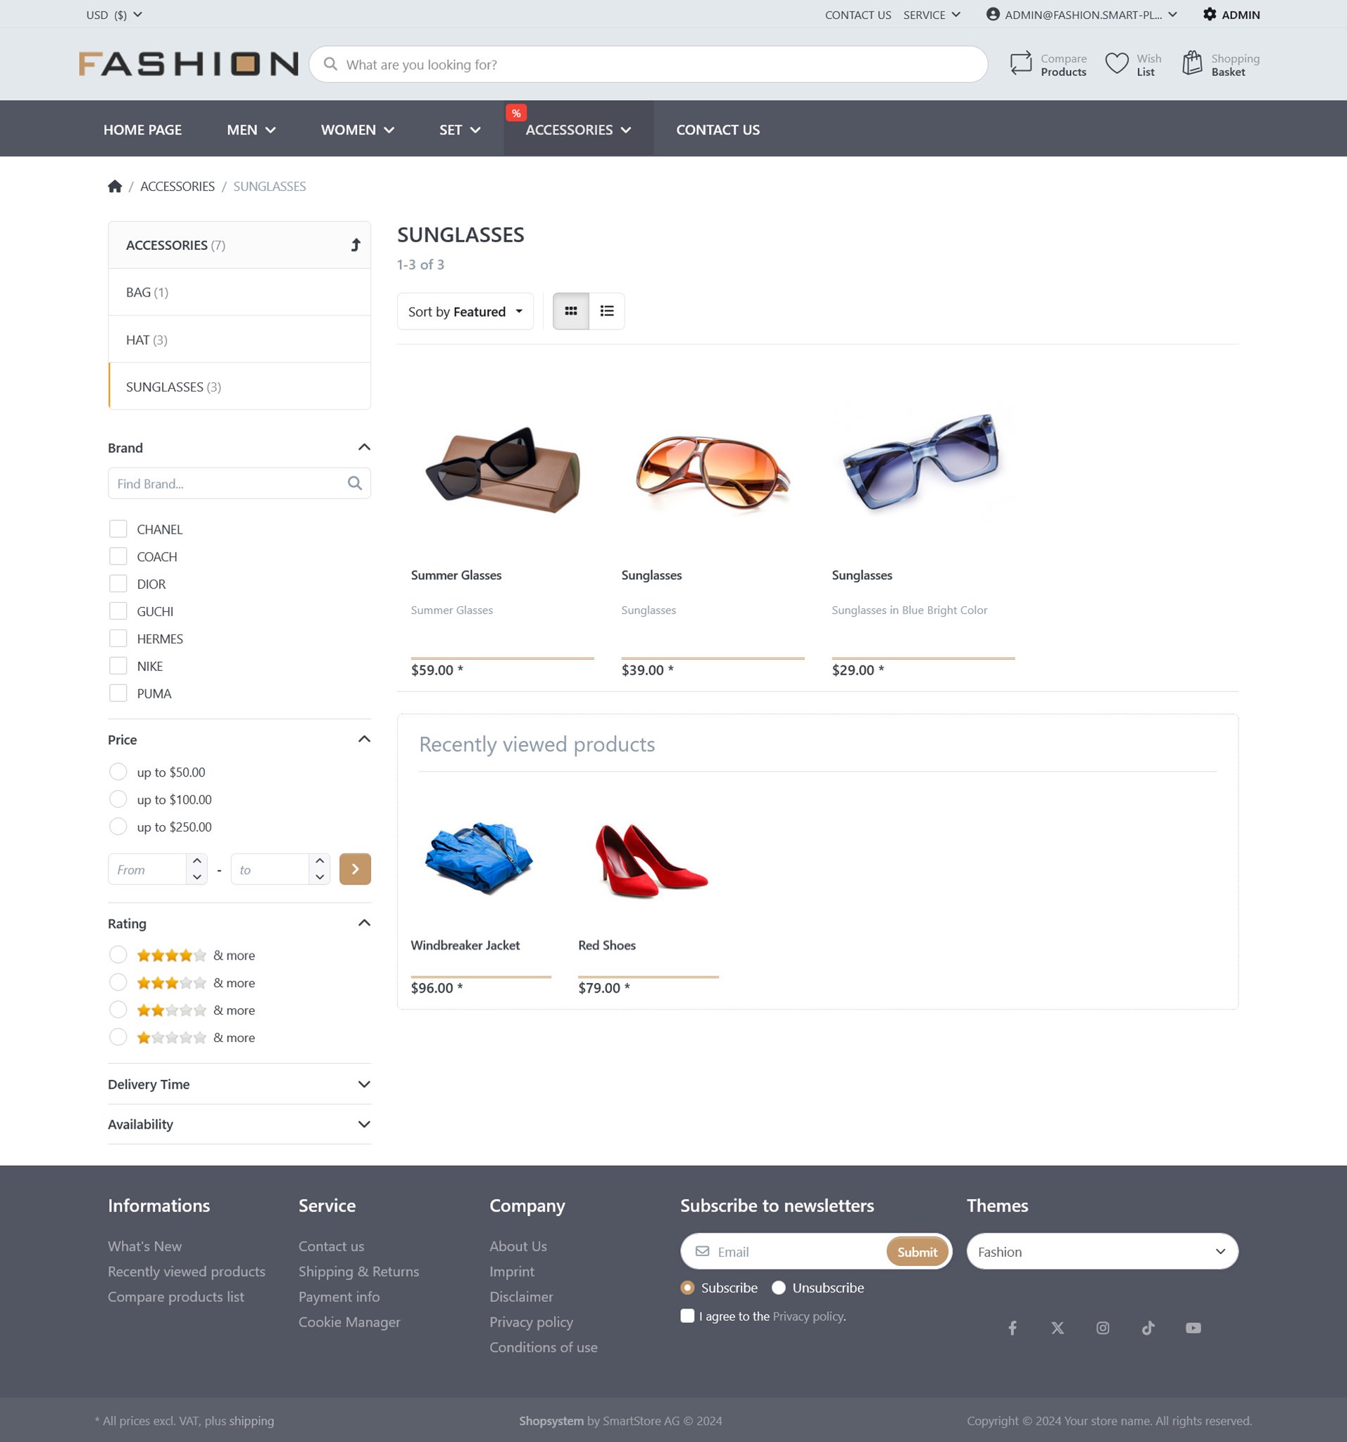Screen dimensions: 1347x1442
Task: Click the percent sale badge on Accessories
Action: click(x=515, y=113)
